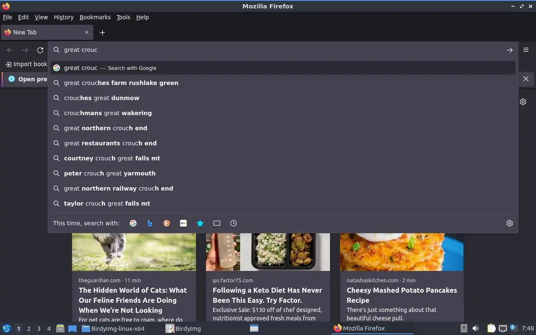This screenshot has height=335, width=536.
Task: Select suggestion 'great crouches farm rushlake green'
Action: click(x=283, y=83)
